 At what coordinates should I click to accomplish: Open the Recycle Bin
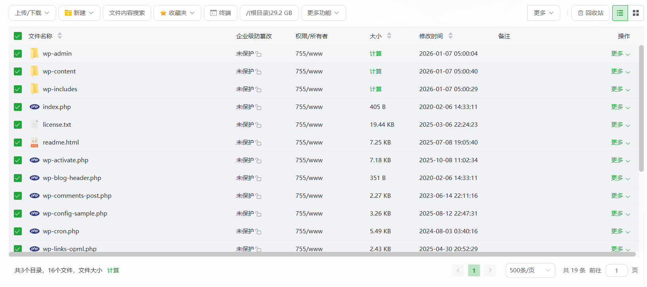(590, 13)
